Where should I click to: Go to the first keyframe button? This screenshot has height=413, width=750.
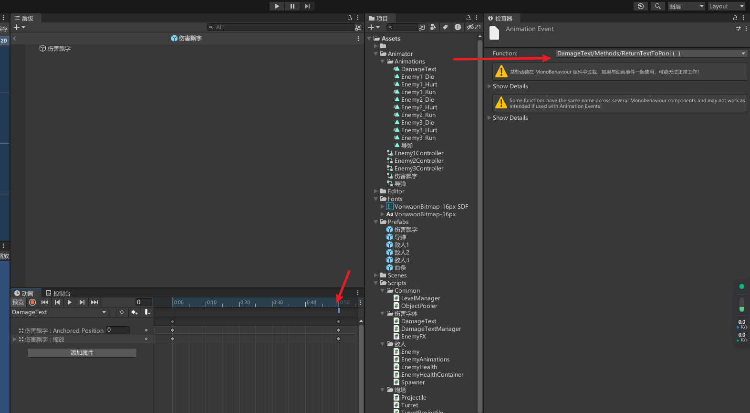(x=45, y=302)
